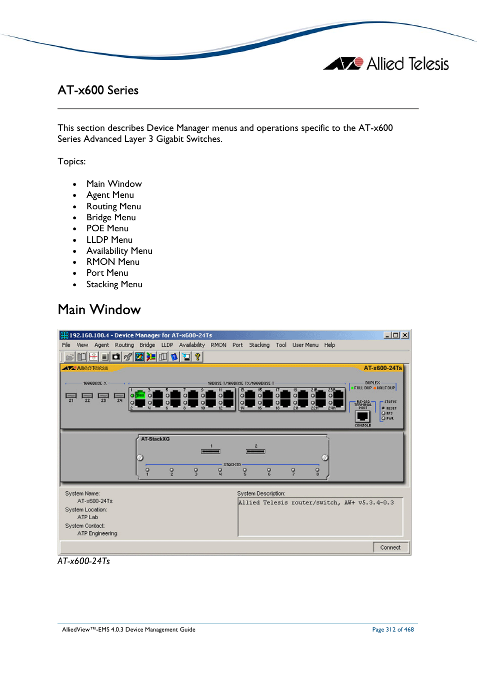The height and width of the screenshot is (675, 477).
Task: Click "Main Window" topic in the list
Action: 114,184
